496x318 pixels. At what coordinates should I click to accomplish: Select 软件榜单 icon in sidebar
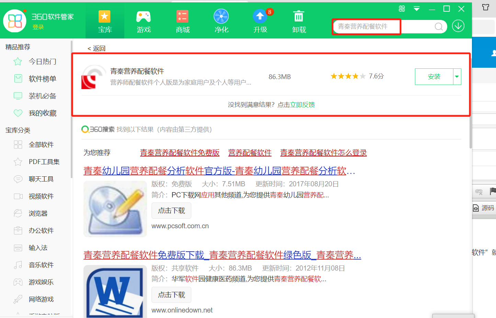[18, 79]
